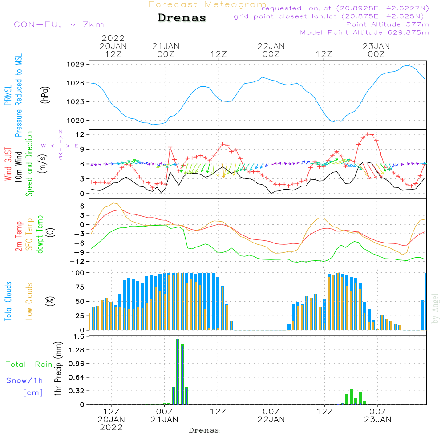
Task: Click the orange 'SFC Temp' legend label
Action: [29, 235]
